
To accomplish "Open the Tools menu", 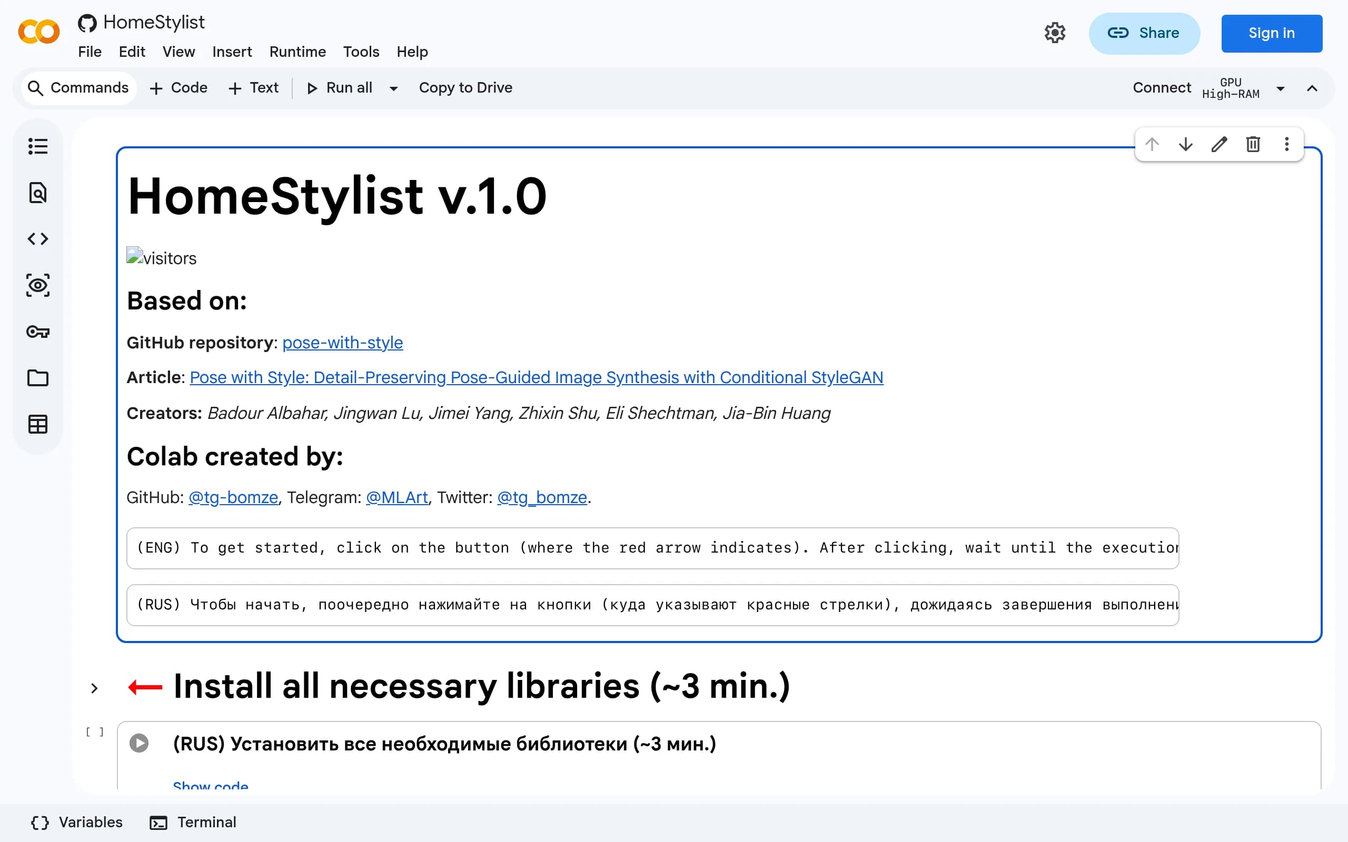I will point(361,52).
